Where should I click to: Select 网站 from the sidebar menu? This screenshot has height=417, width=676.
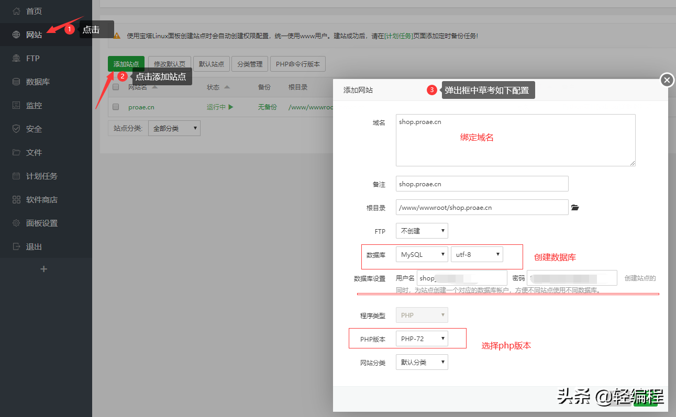tap(32, 35)
